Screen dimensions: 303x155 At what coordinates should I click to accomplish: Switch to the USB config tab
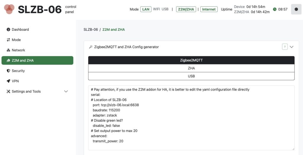point(191,76)
